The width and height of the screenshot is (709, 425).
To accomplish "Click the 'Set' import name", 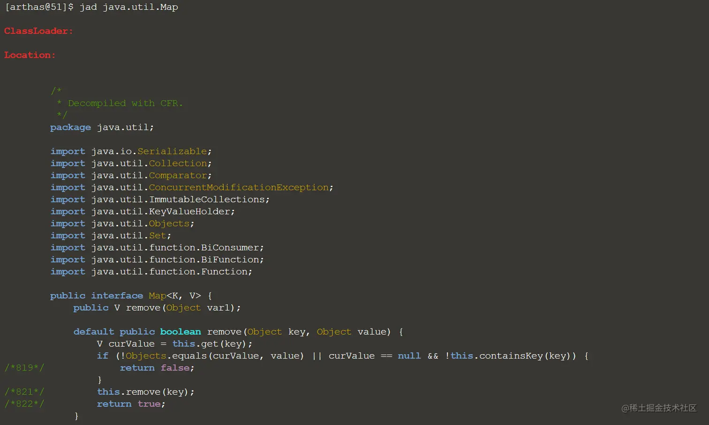I will pyautogui.click(x=158, y=236).
